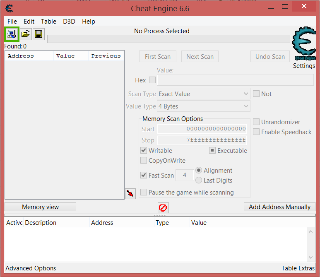Click the First Scan button
Screen dimensions: 320x277
[158, 57]
